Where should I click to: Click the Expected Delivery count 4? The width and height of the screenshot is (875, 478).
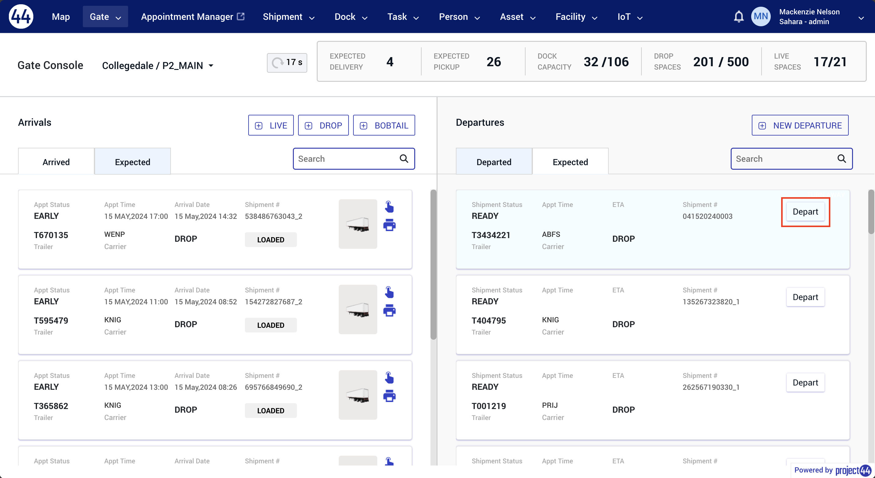(390, 62)
